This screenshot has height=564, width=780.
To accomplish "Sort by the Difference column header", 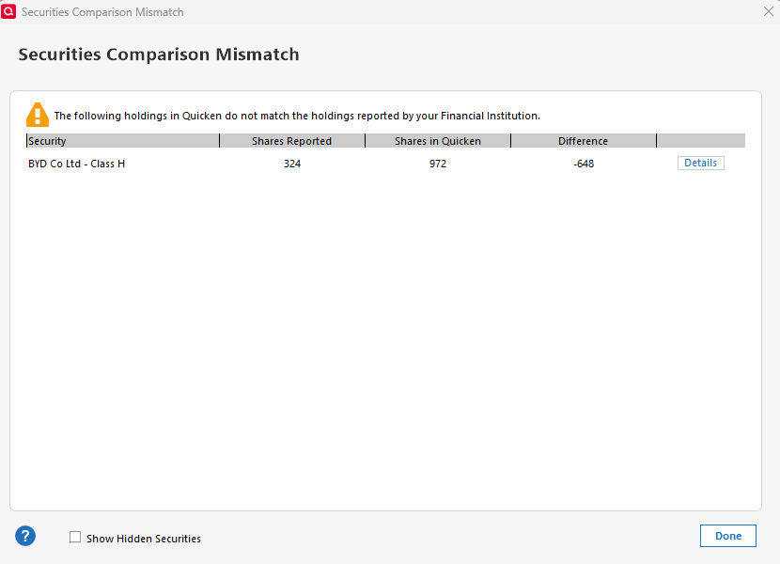I will [x=584, y=141].
